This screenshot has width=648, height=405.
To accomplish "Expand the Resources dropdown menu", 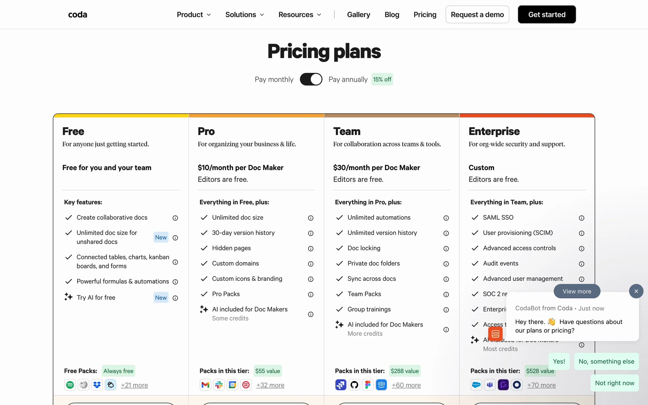I will [300, 15].
